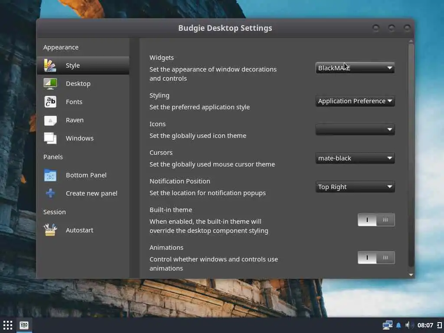Image resolution: width=444 pixels, height=333 pixels.
Task: Click the 'Appearance' section header
Action: coord(61,47)
